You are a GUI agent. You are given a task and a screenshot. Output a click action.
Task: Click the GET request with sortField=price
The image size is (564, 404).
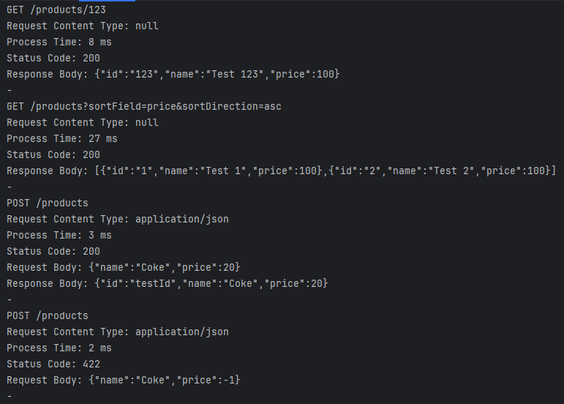click(x=144, y=106)
